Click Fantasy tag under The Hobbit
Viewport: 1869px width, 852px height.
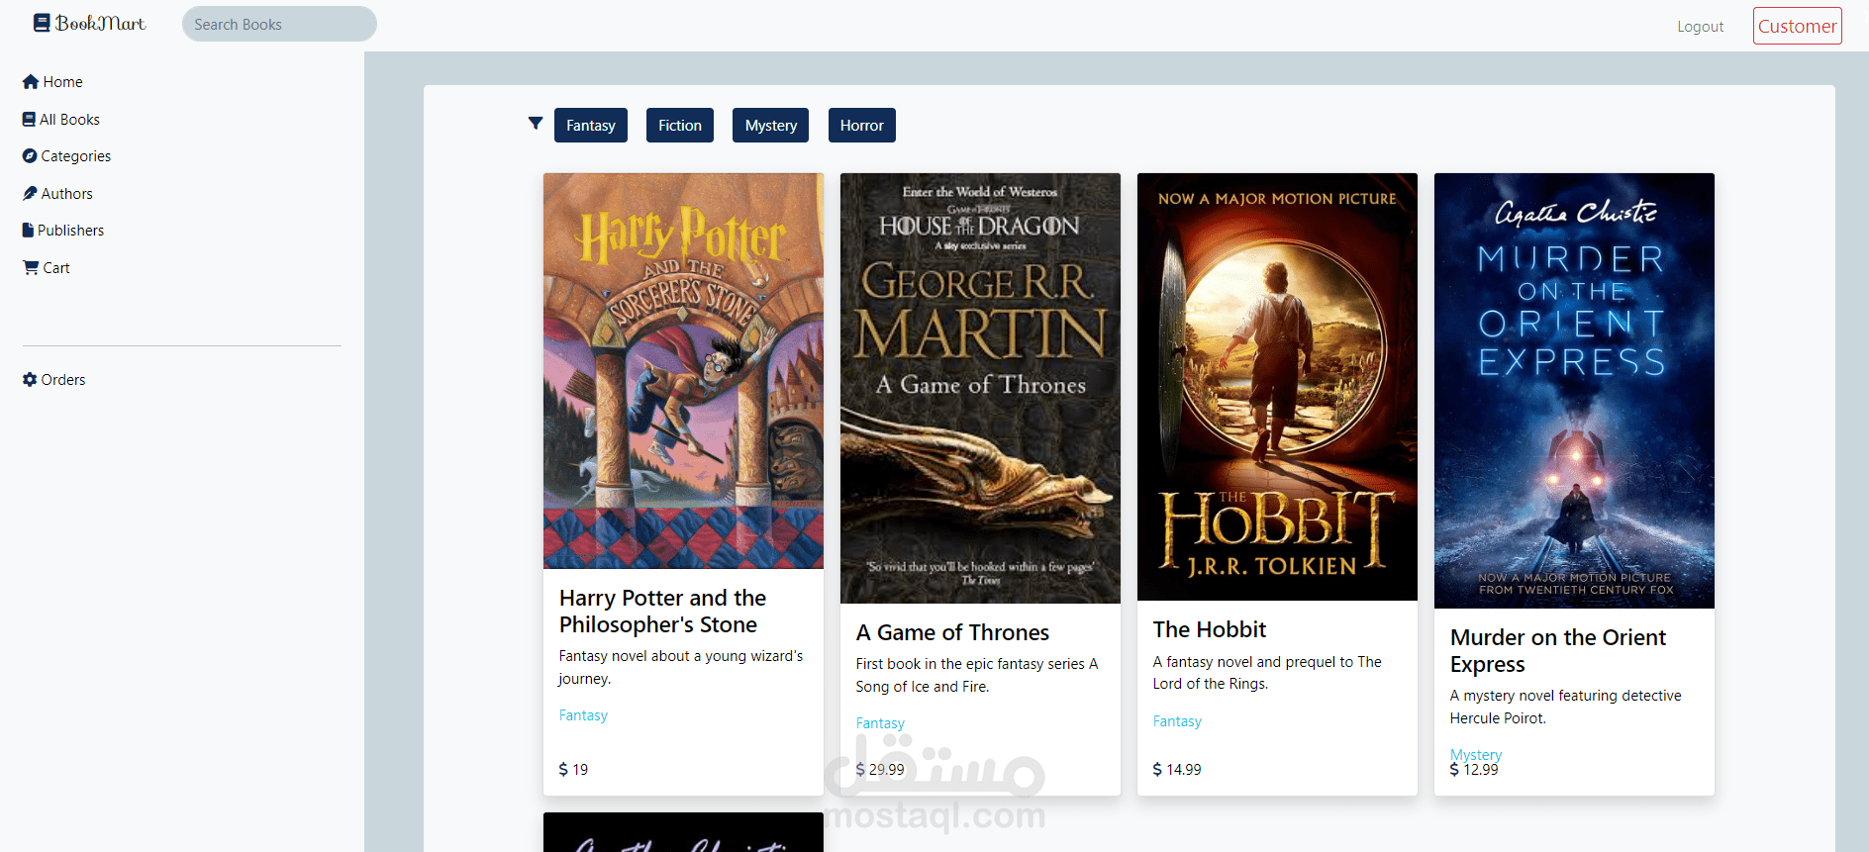click(1177, 721)
